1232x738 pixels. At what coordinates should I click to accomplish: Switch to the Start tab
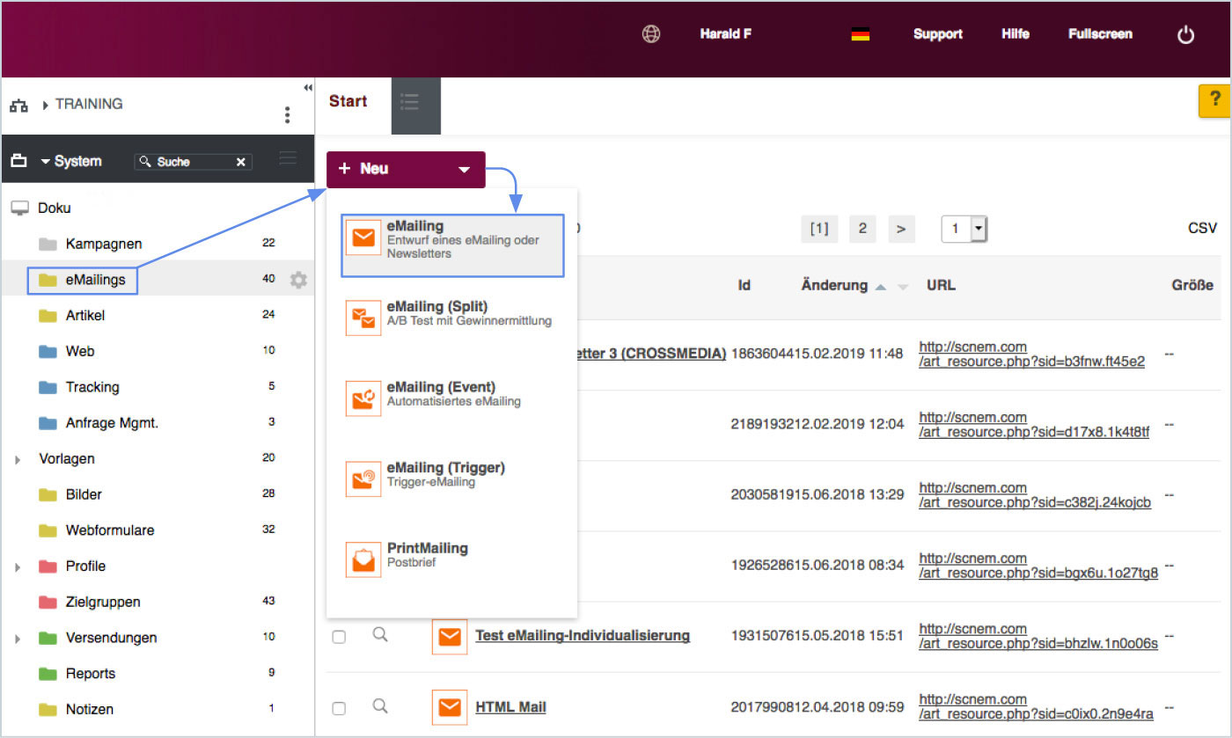tap(348, 101)
